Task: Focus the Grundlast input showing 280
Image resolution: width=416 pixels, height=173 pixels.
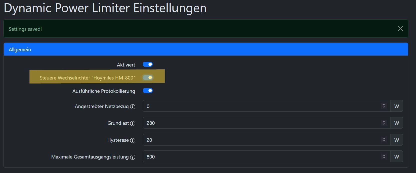Action: [x=260, y=123]
